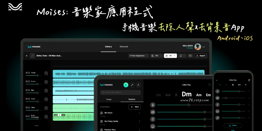Open the time-signature style dropdown before the loop icon

click(x=182, y=56)
